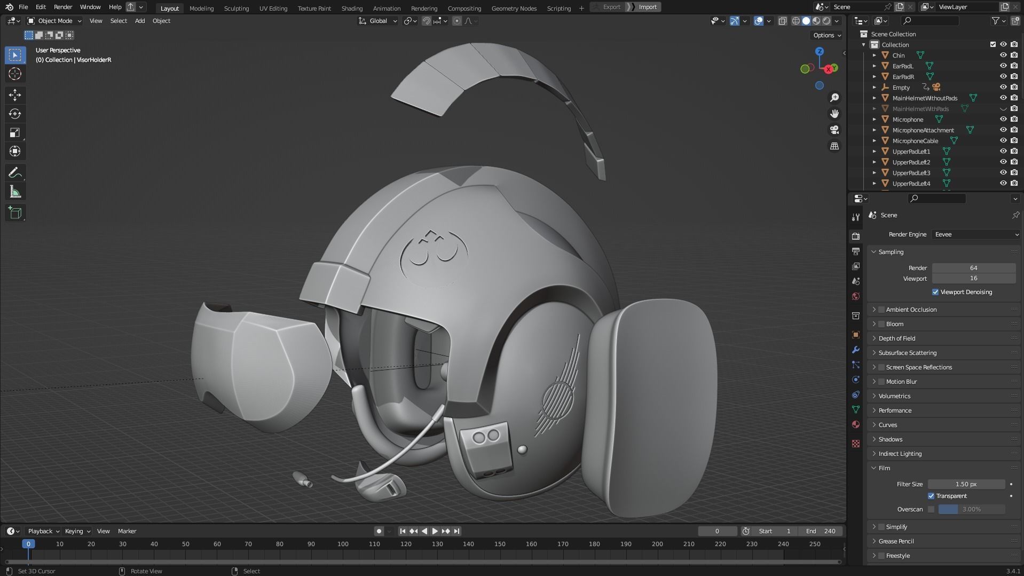The image size is (1024, 576).
Task: Toggle snapping magnet icon
Action: pos(426,21)
